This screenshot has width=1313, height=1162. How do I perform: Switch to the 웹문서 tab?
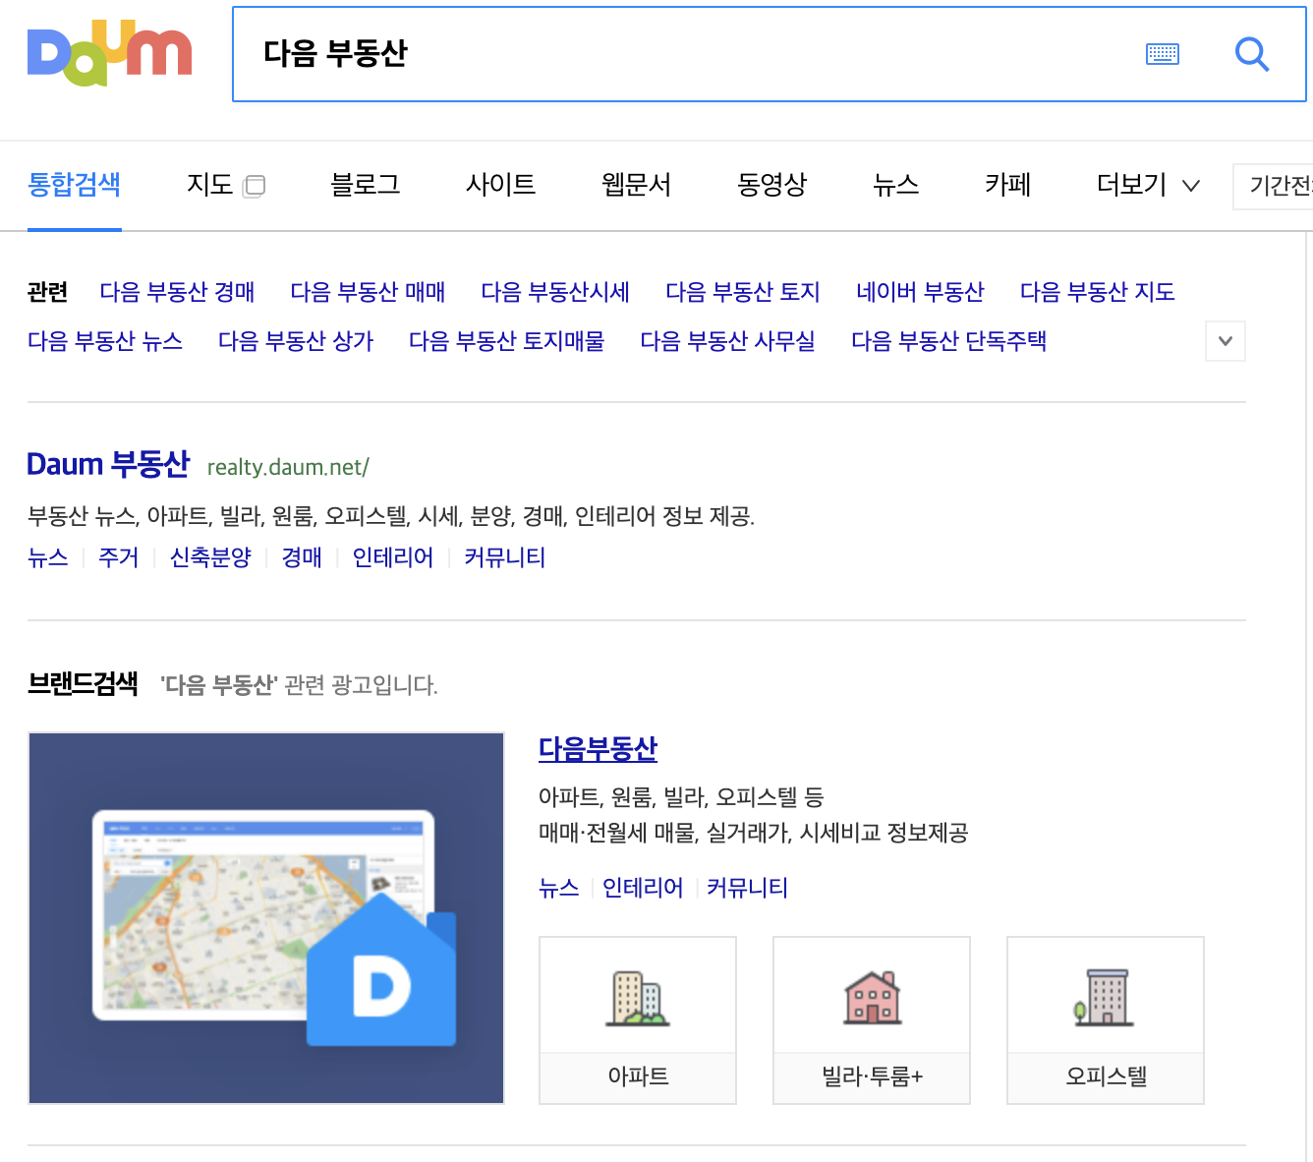tap(637, 185)
